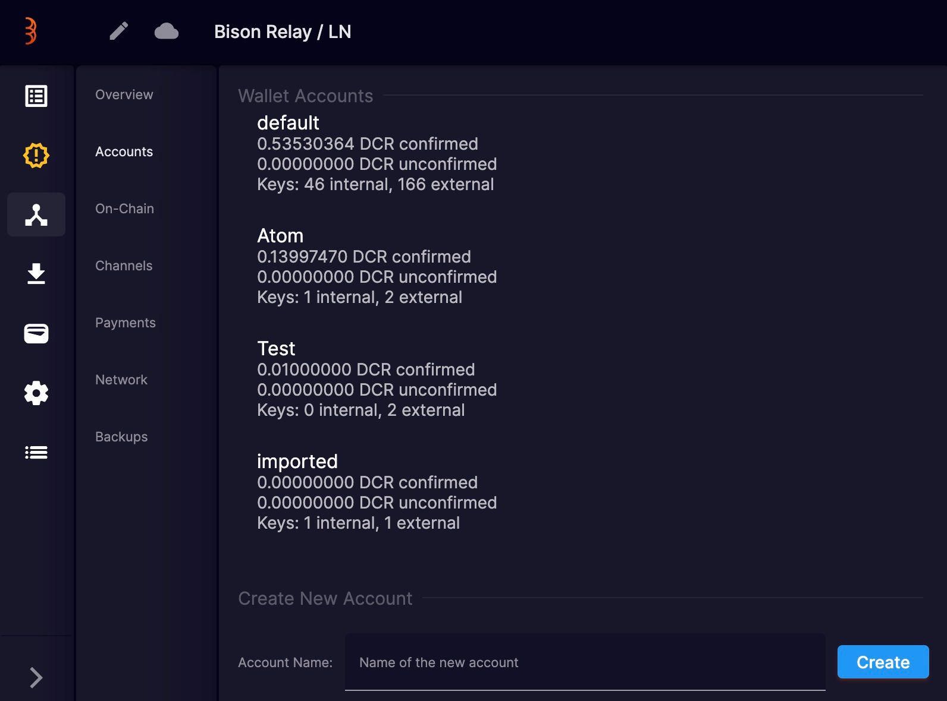Select the default account name
Image resolution: width=947 pixels, height=701 pixels.
[x=288, y=123]
